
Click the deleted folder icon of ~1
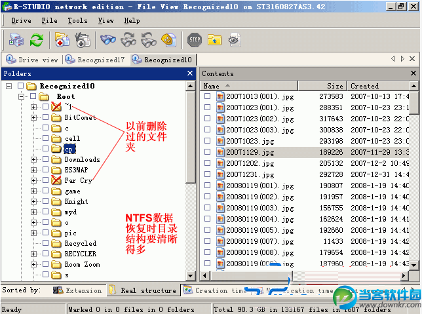[x=56, y=107]
